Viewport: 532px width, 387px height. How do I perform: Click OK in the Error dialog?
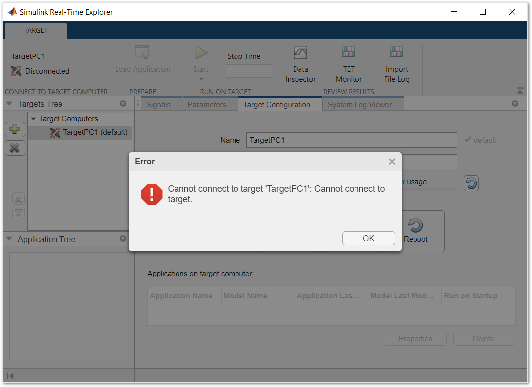[368, 238]
